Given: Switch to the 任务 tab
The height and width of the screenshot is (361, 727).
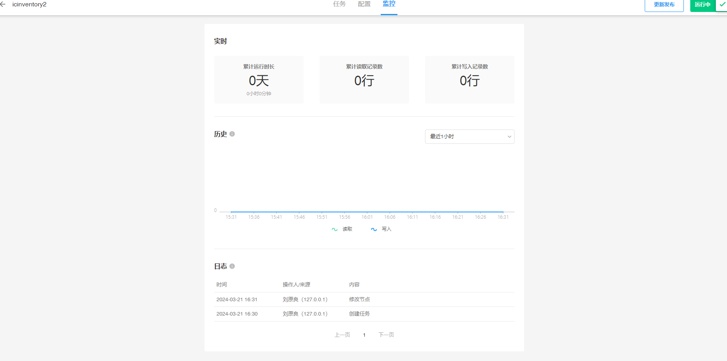Looking at the screenshot, I should [339, 4].
